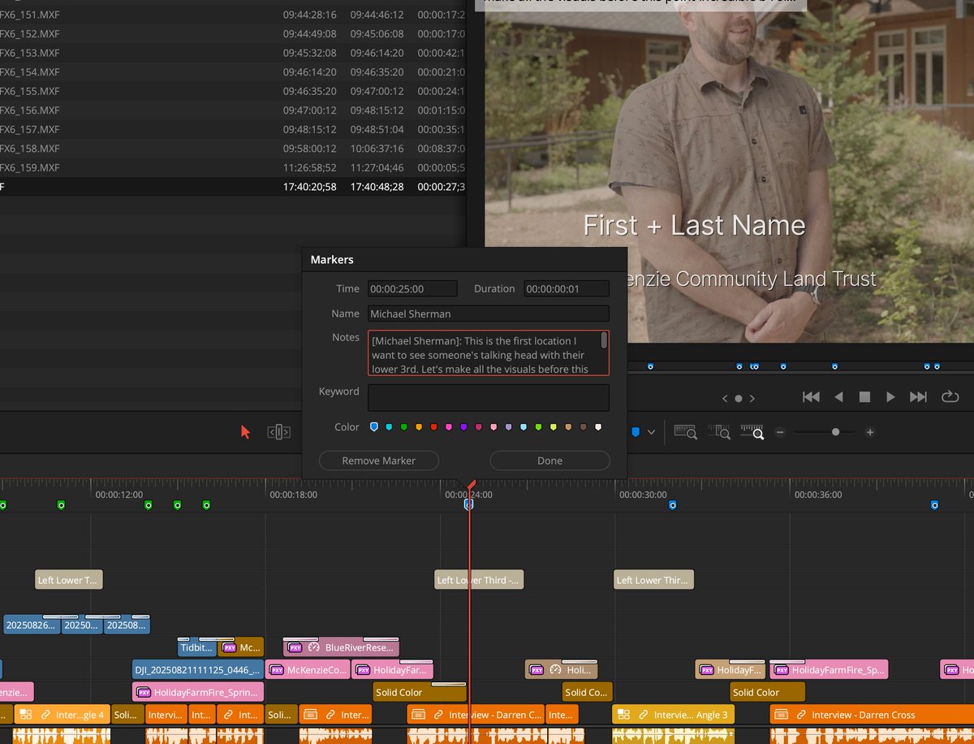Click the marker Time field

412,289
